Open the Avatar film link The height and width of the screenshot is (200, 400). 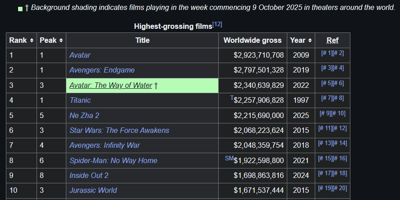click(80, 55)
